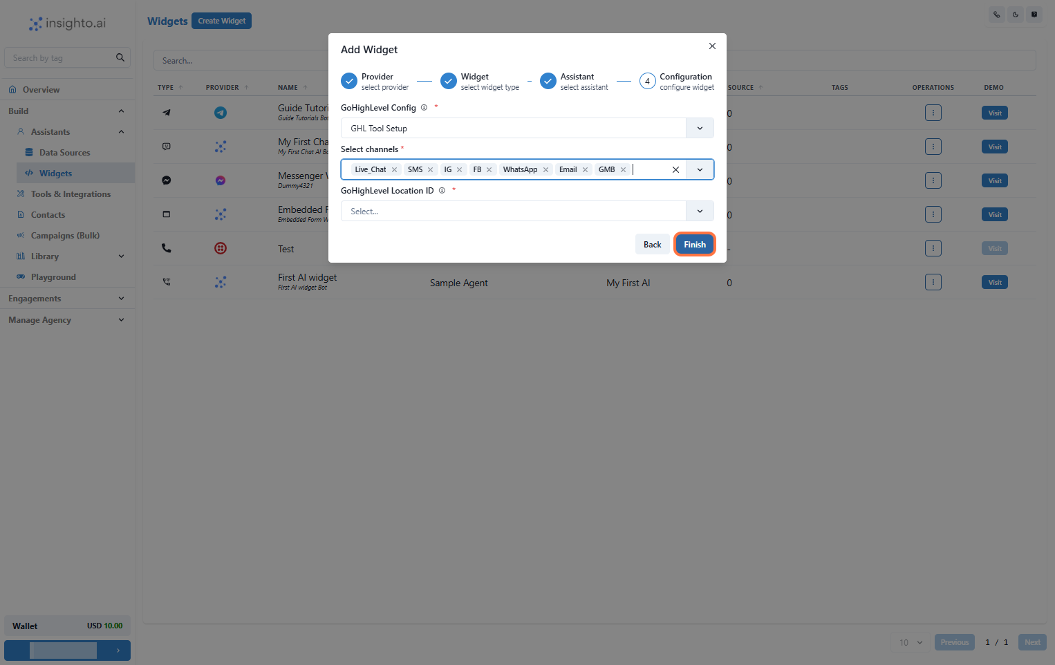The width and height of the screenshot is (1055, 665).
Task: Sort by the TYPE column
Action: [x=170, y=87]
